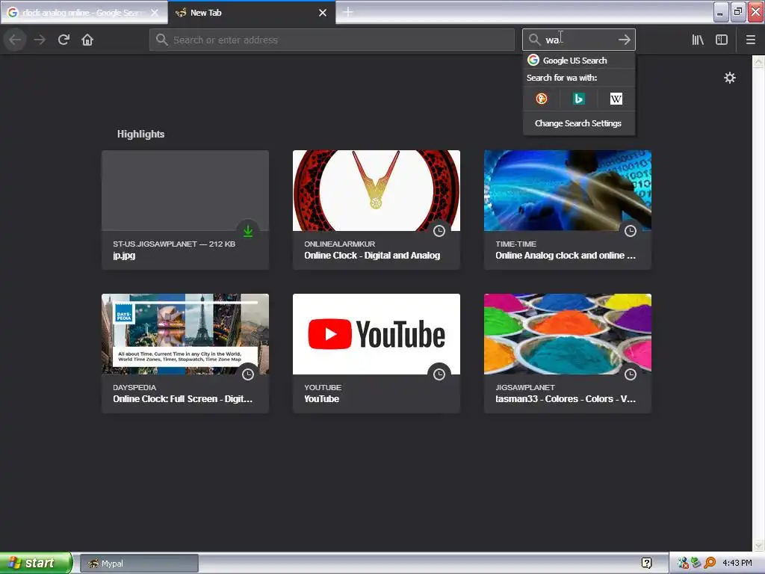Click the page scrollbar up arrow
The width and height of the screenshot is (765, 574).
[x=758, y=62]
